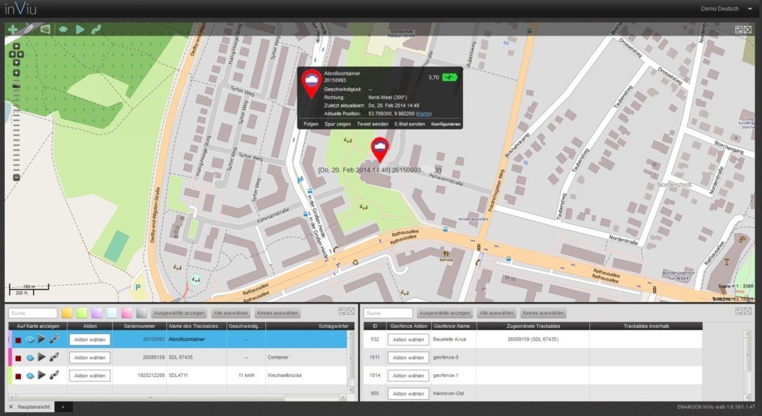762x416 pixels.
Task: Toggle the red checkbox for SDL 67435 row
Action: coord(18,358)
